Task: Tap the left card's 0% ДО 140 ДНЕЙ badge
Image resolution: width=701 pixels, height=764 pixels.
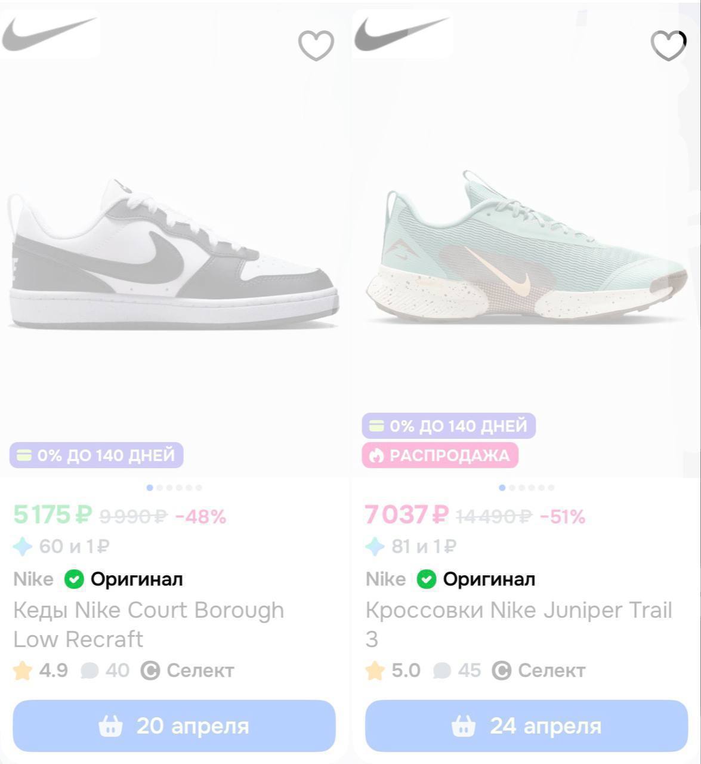Action: (x=96, y=455)
